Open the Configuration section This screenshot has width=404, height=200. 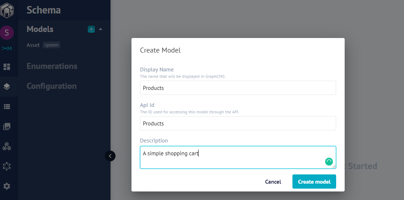[52, 86]
